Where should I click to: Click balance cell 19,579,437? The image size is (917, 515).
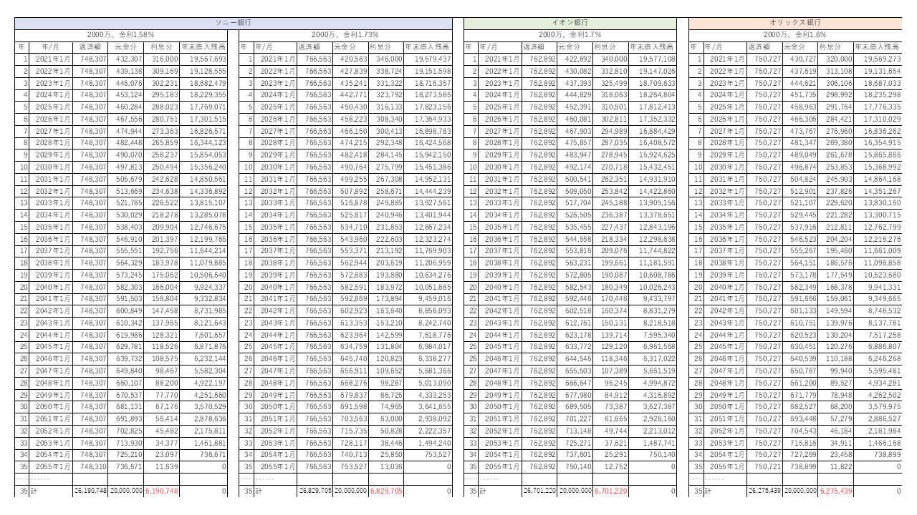428,59
